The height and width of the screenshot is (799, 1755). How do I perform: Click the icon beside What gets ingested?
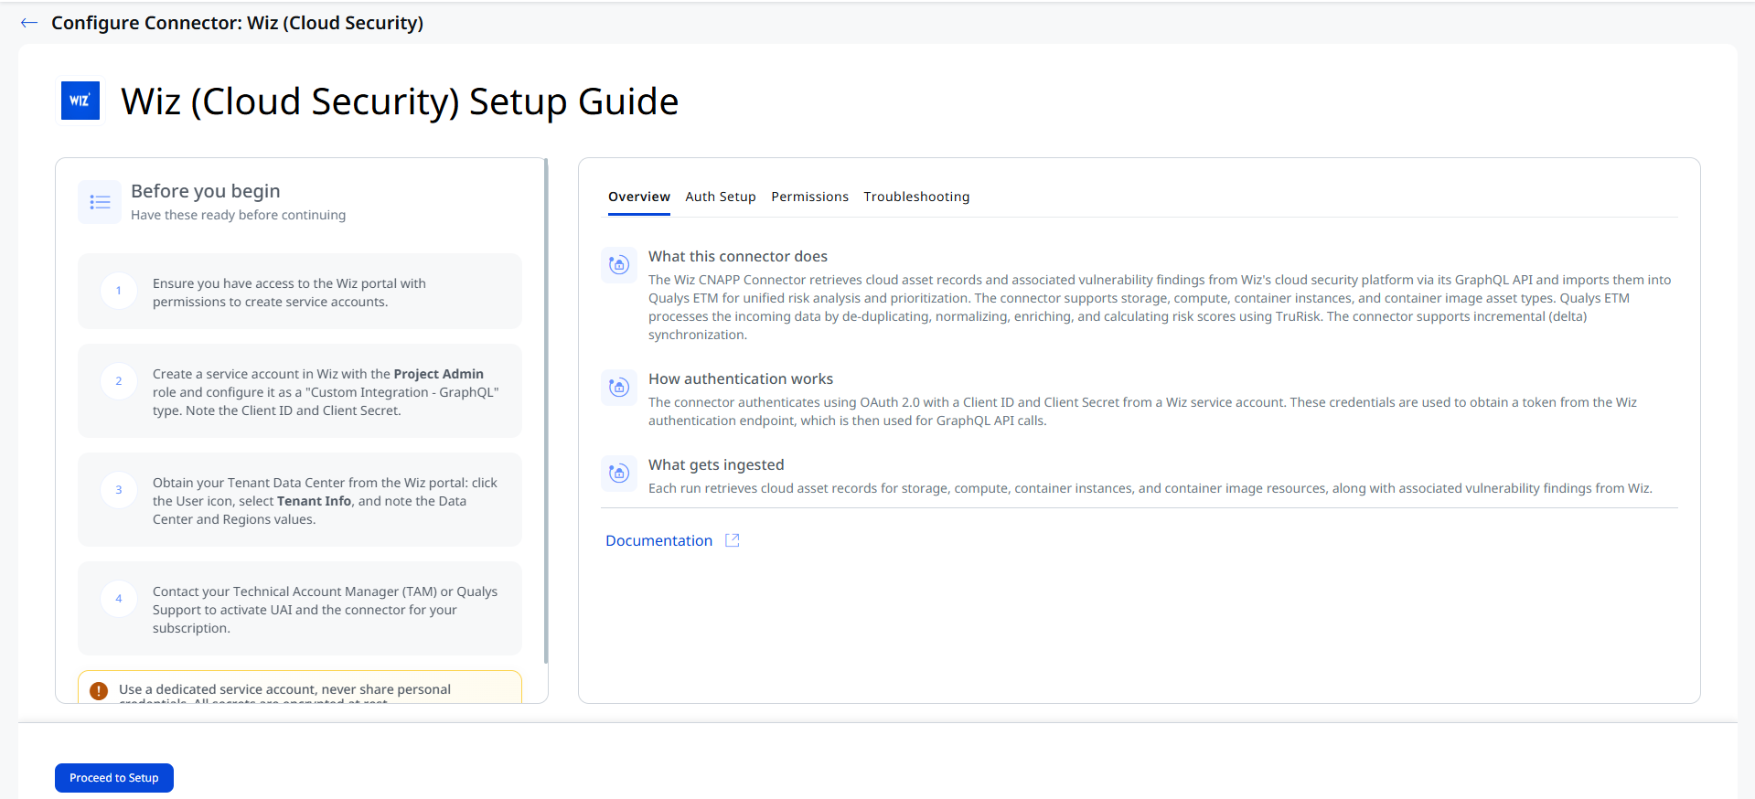[x=619, y=474]
